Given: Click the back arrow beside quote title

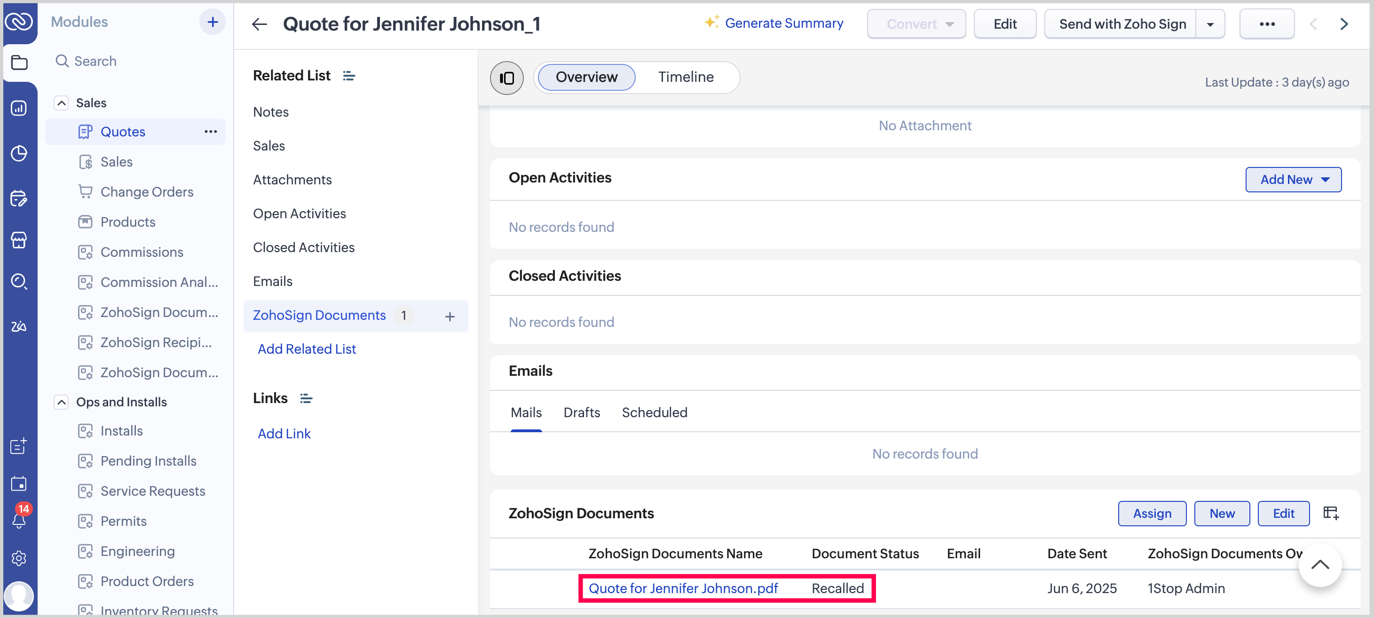Looking at the screenshot, I should pos(259,24).
